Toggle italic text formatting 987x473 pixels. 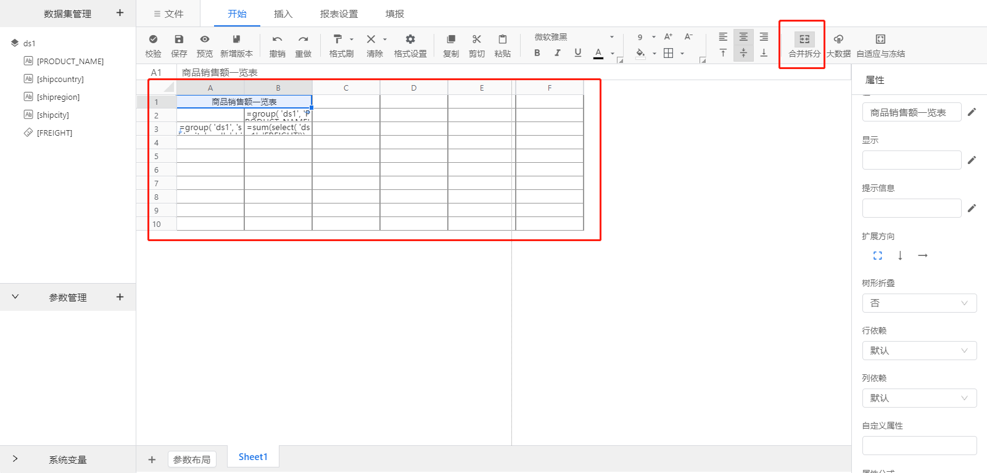[558, 53]
